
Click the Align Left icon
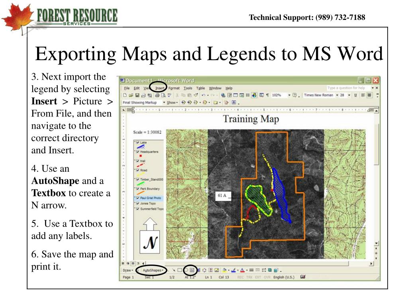(363, 95)
